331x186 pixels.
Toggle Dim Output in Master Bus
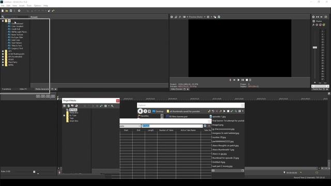[x=322, y=17]
